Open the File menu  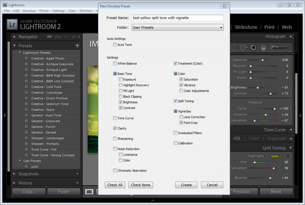click(x=7, y=11)
